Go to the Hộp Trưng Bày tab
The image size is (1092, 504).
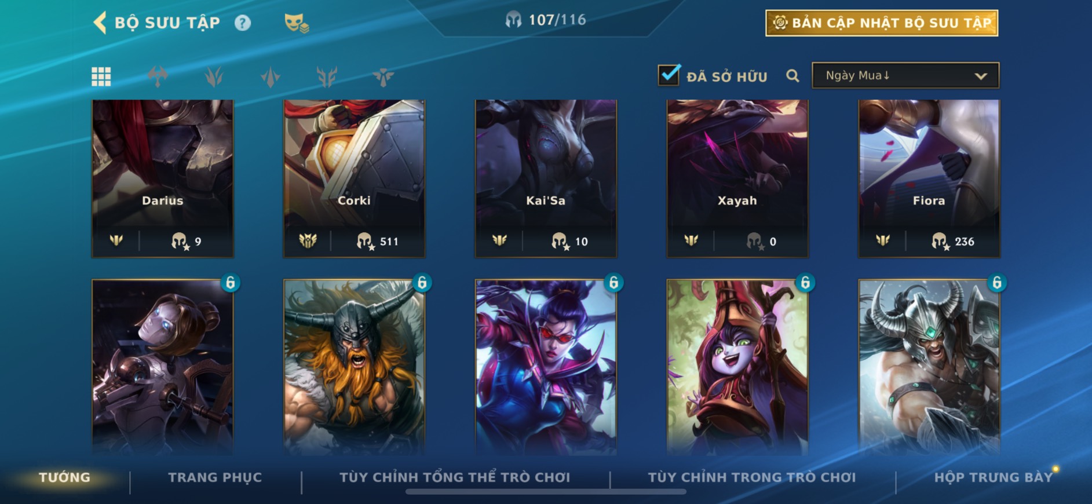tap(993, 477)
